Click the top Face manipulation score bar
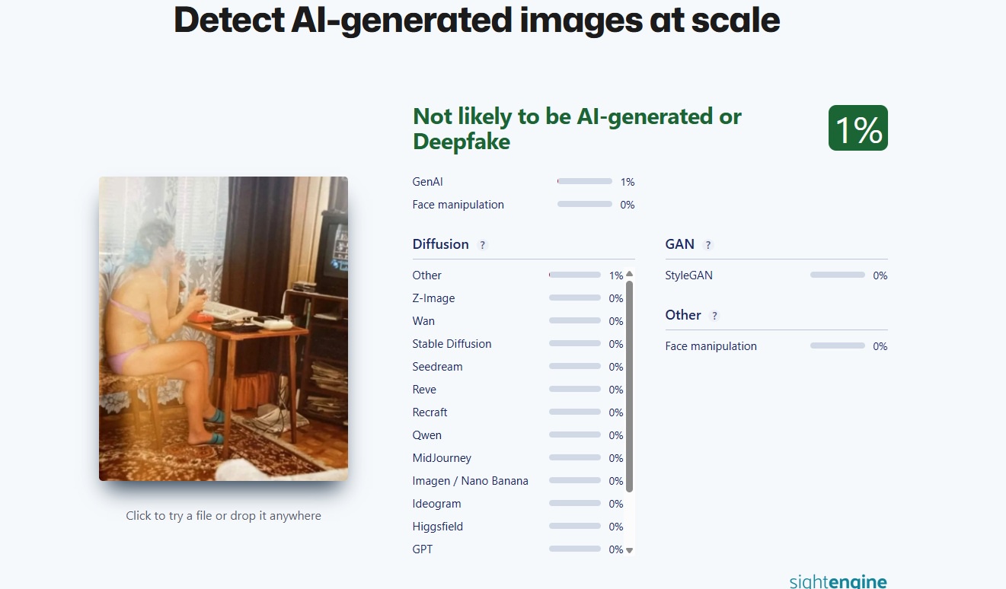Image resolution: width=1006 pixels, height=589 pixels. click(584, 205)
